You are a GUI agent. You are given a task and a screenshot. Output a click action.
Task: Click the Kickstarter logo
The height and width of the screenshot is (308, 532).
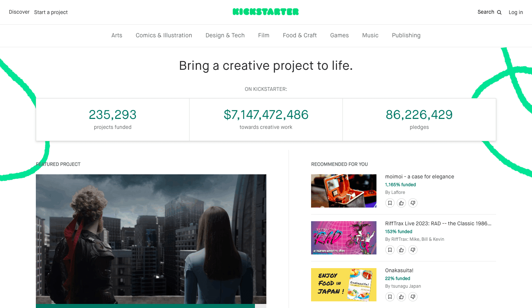click(266, 12)
